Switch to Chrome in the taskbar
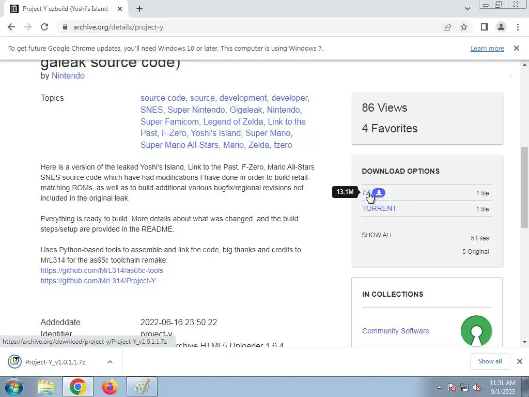This screenshot has width=529, height=397. pos(77,387)
